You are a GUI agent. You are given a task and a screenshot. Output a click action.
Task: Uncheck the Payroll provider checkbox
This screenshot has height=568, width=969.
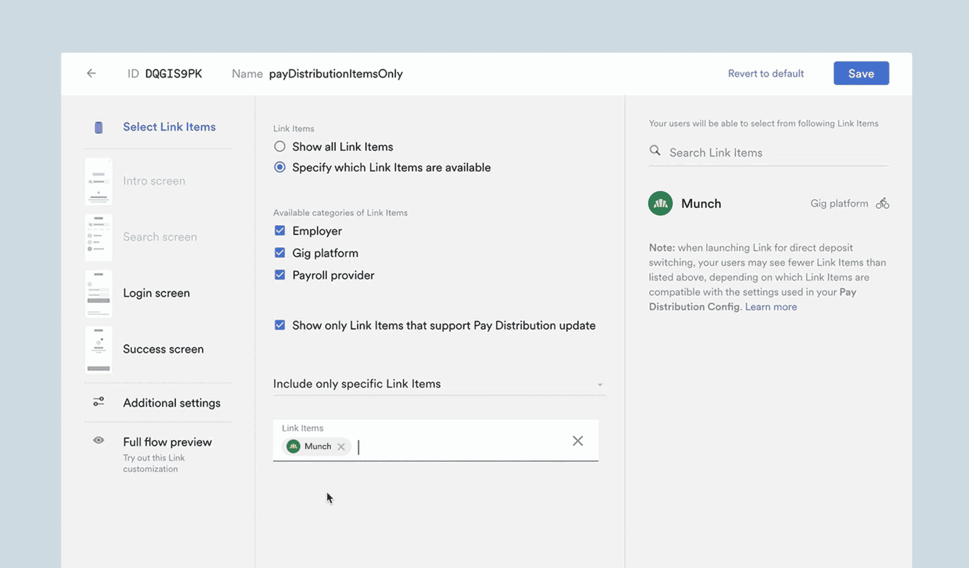tap(280, 275)
